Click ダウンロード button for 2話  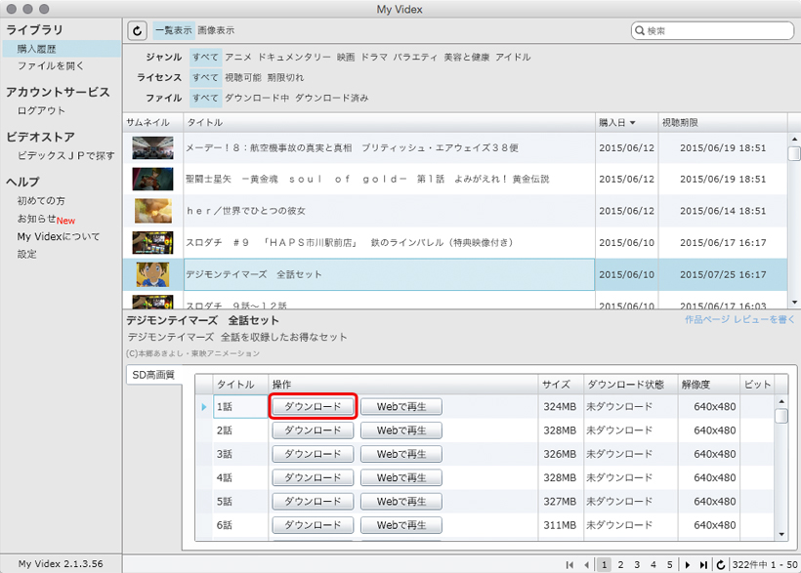(x=313, y=430)
